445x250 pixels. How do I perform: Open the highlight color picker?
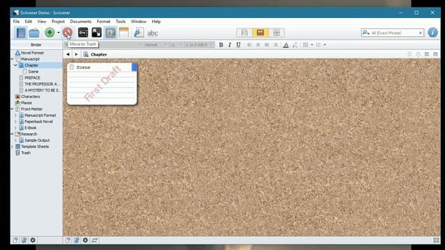pos(295,44)
